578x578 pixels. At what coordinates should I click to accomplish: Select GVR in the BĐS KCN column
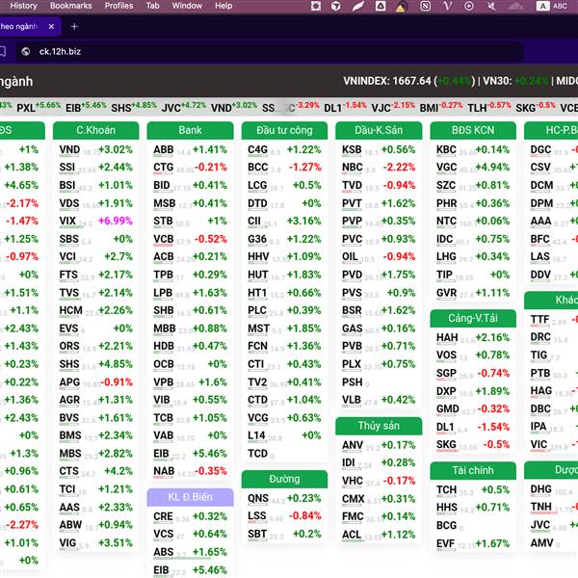click(473, 293)
